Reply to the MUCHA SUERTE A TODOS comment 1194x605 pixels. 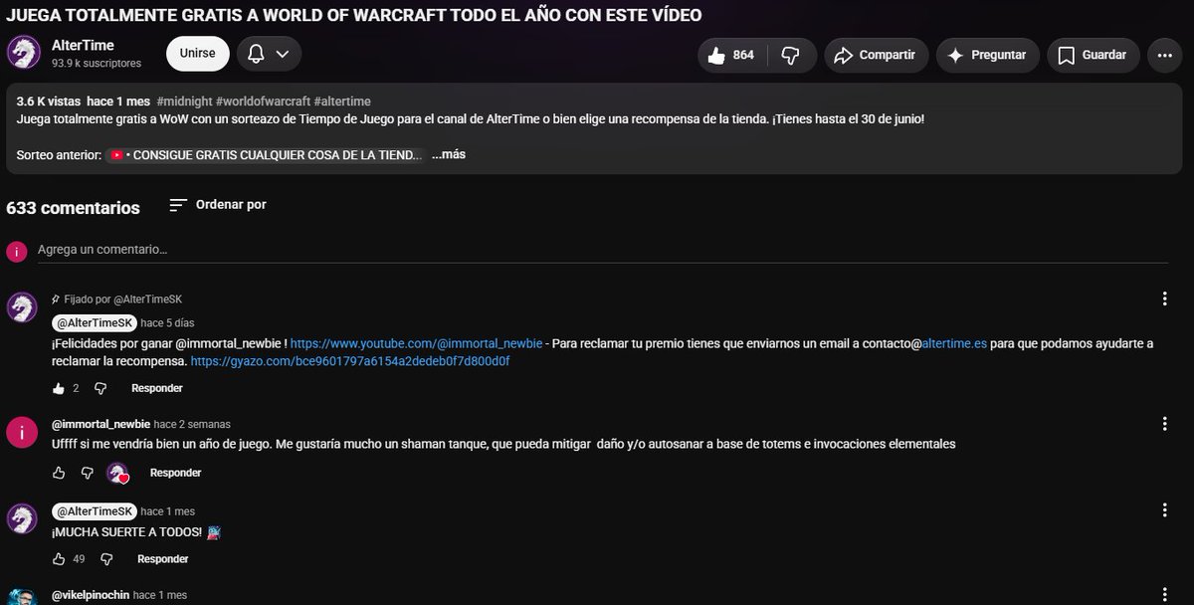click(163, 559)
